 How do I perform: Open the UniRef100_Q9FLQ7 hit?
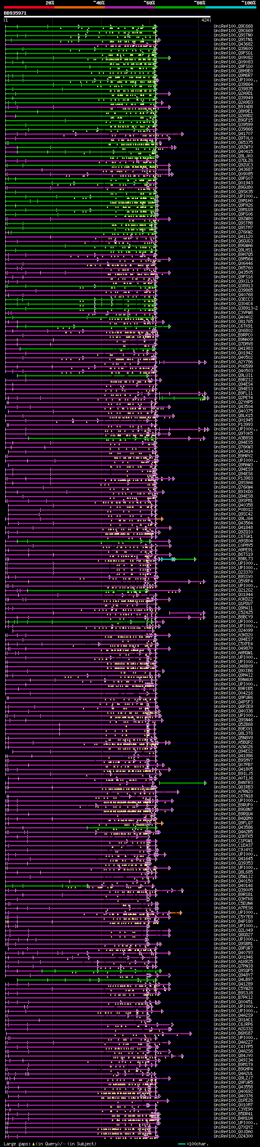click(x=233, y=823)
